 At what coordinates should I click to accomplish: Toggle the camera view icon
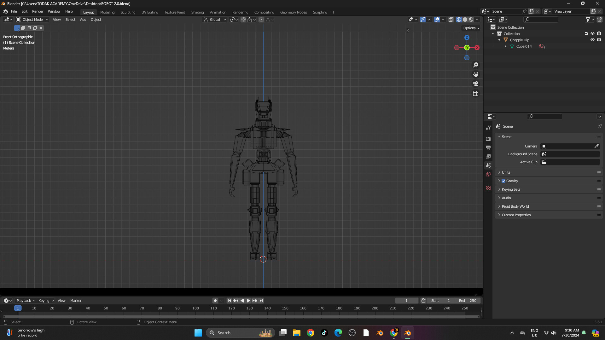(475, 84)
